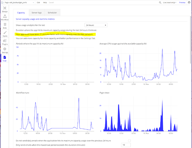Image resolution: width=192 pixels, height=148 pixels.
Task: Open the Edit menu
Action: (38, 2)
